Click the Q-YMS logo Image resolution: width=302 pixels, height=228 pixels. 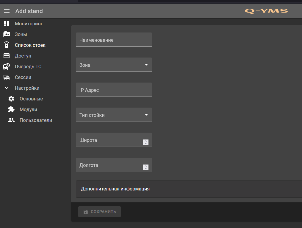266,11
